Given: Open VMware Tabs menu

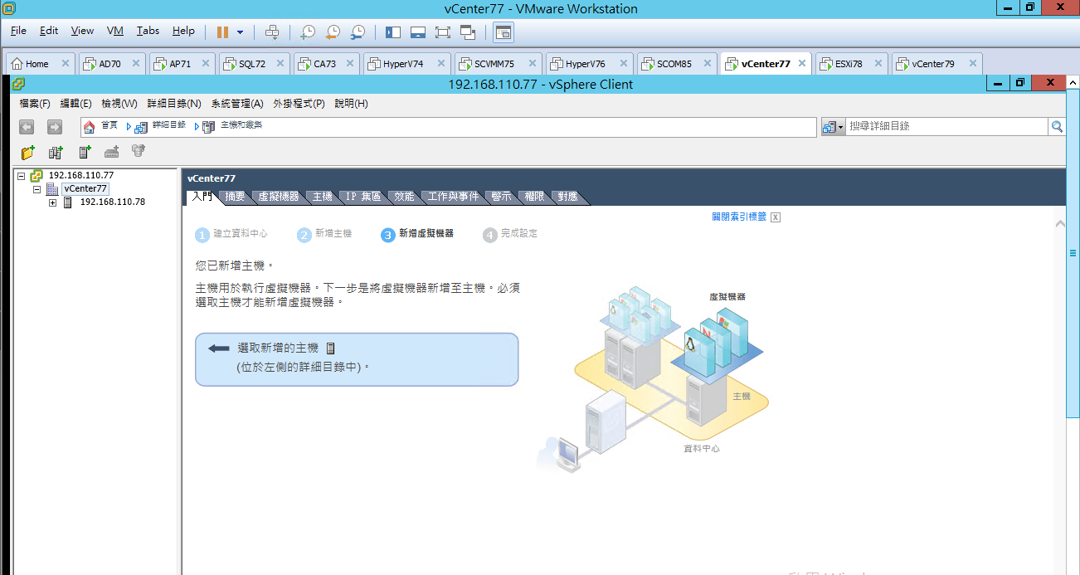Looking at the screenshot, I should coord(148,31).
